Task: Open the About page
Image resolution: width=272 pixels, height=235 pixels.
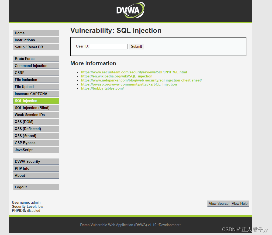Action: pyautogui.click(x=36, y=175)
